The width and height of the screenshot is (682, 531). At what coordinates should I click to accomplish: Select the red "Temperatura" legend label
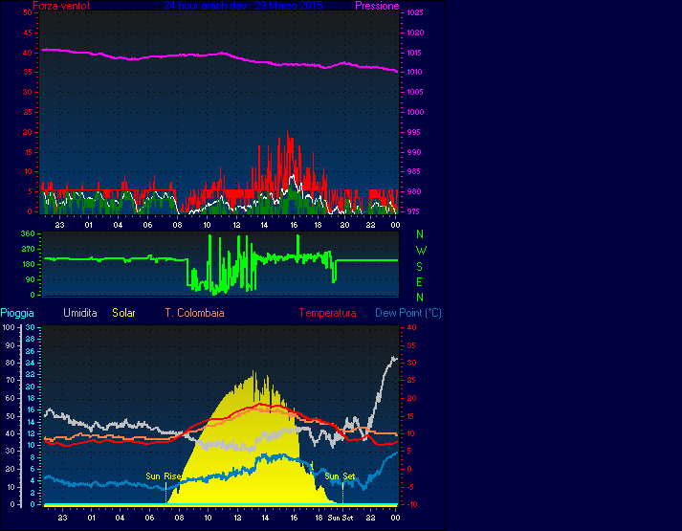(x=327, y=313)
